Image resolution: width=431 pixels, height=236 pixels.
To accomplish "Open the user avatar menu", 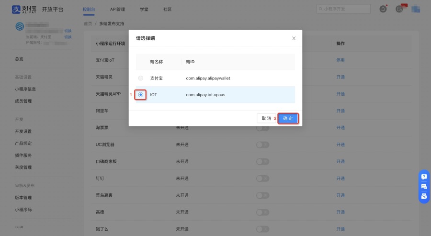I will pyautogui.click(x=415, y=9).
